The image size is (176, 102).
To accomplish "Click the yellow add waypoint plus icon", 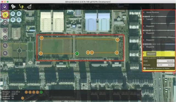I will coord(5,15).
